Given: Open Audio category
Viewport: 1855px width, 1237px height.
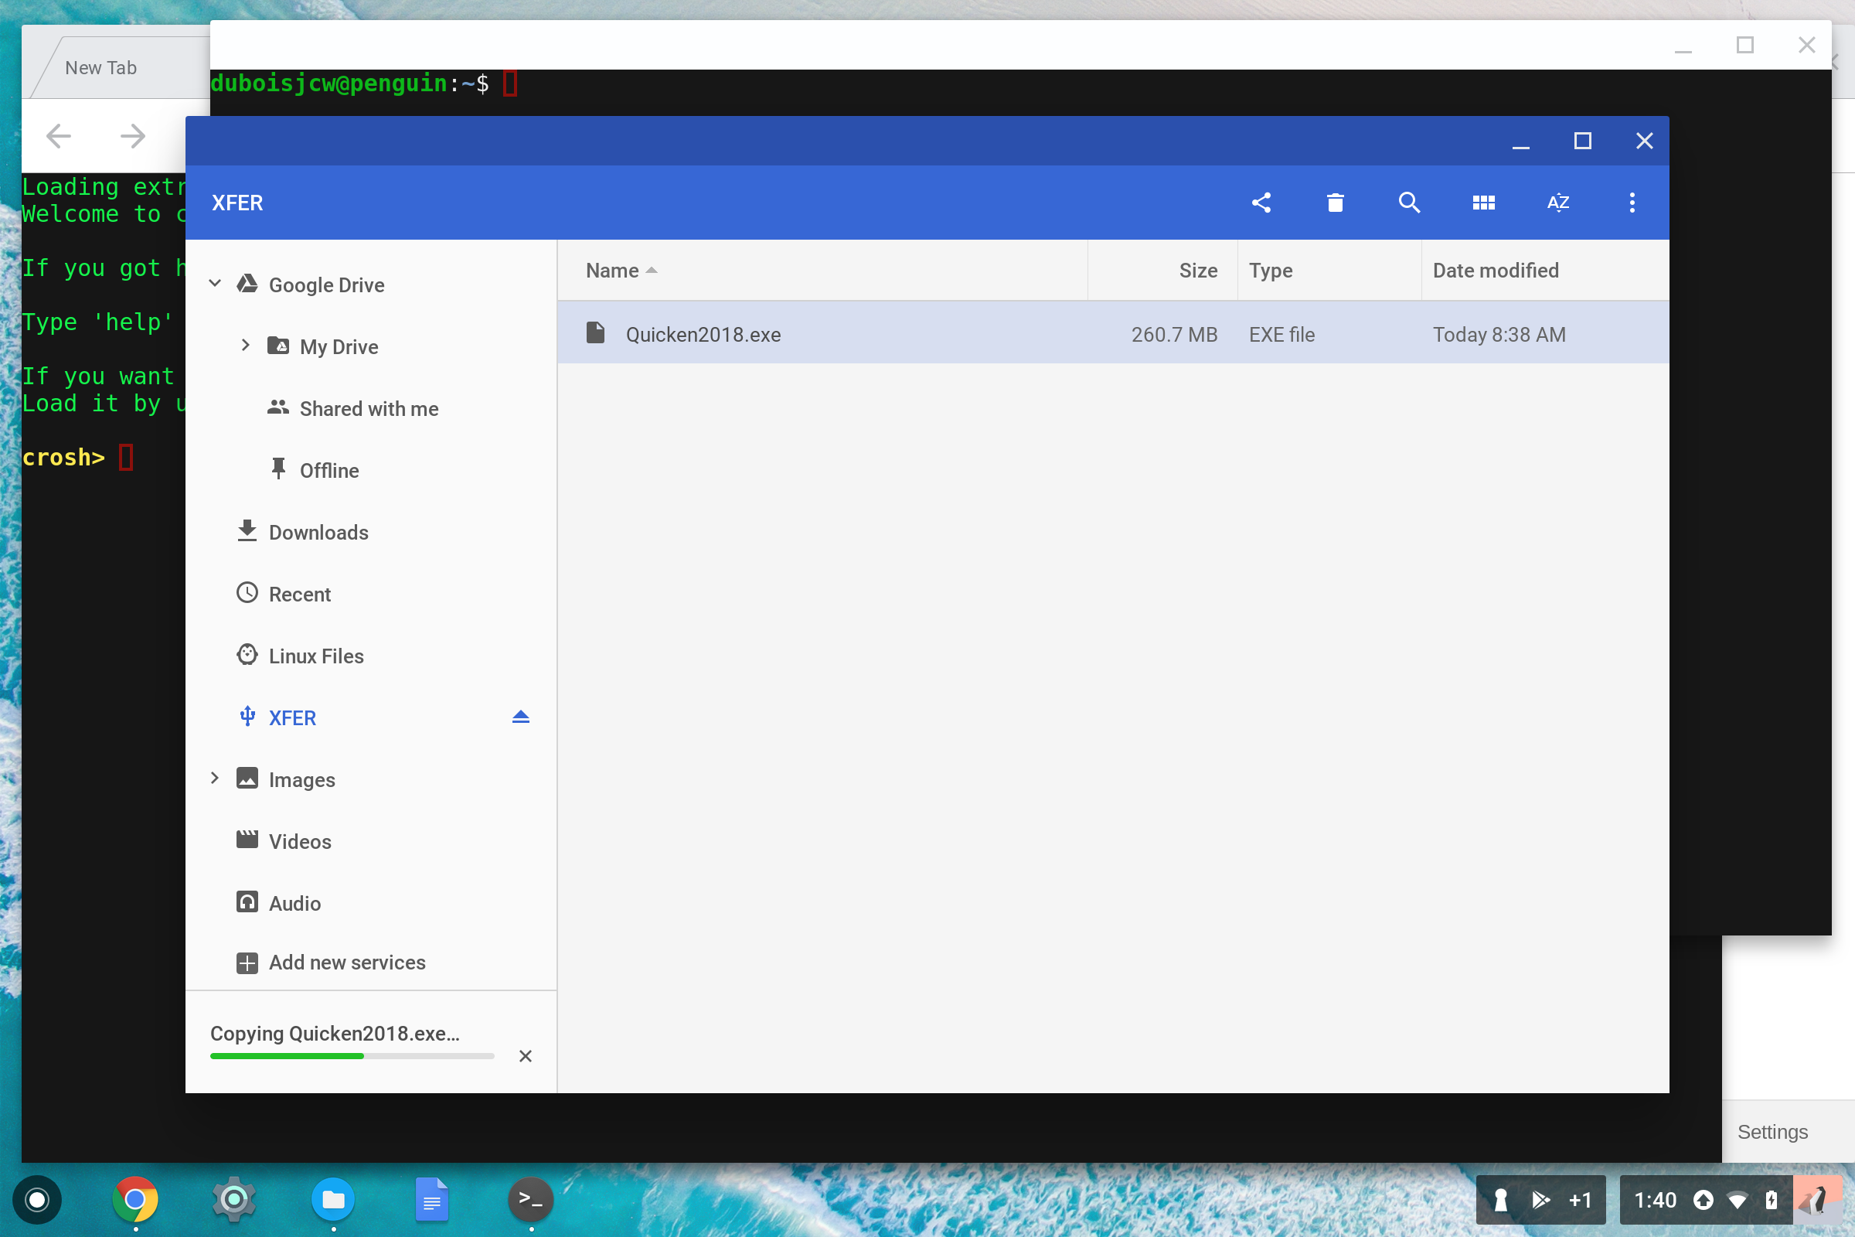Looking at the screenshot, I should point(295,903).
